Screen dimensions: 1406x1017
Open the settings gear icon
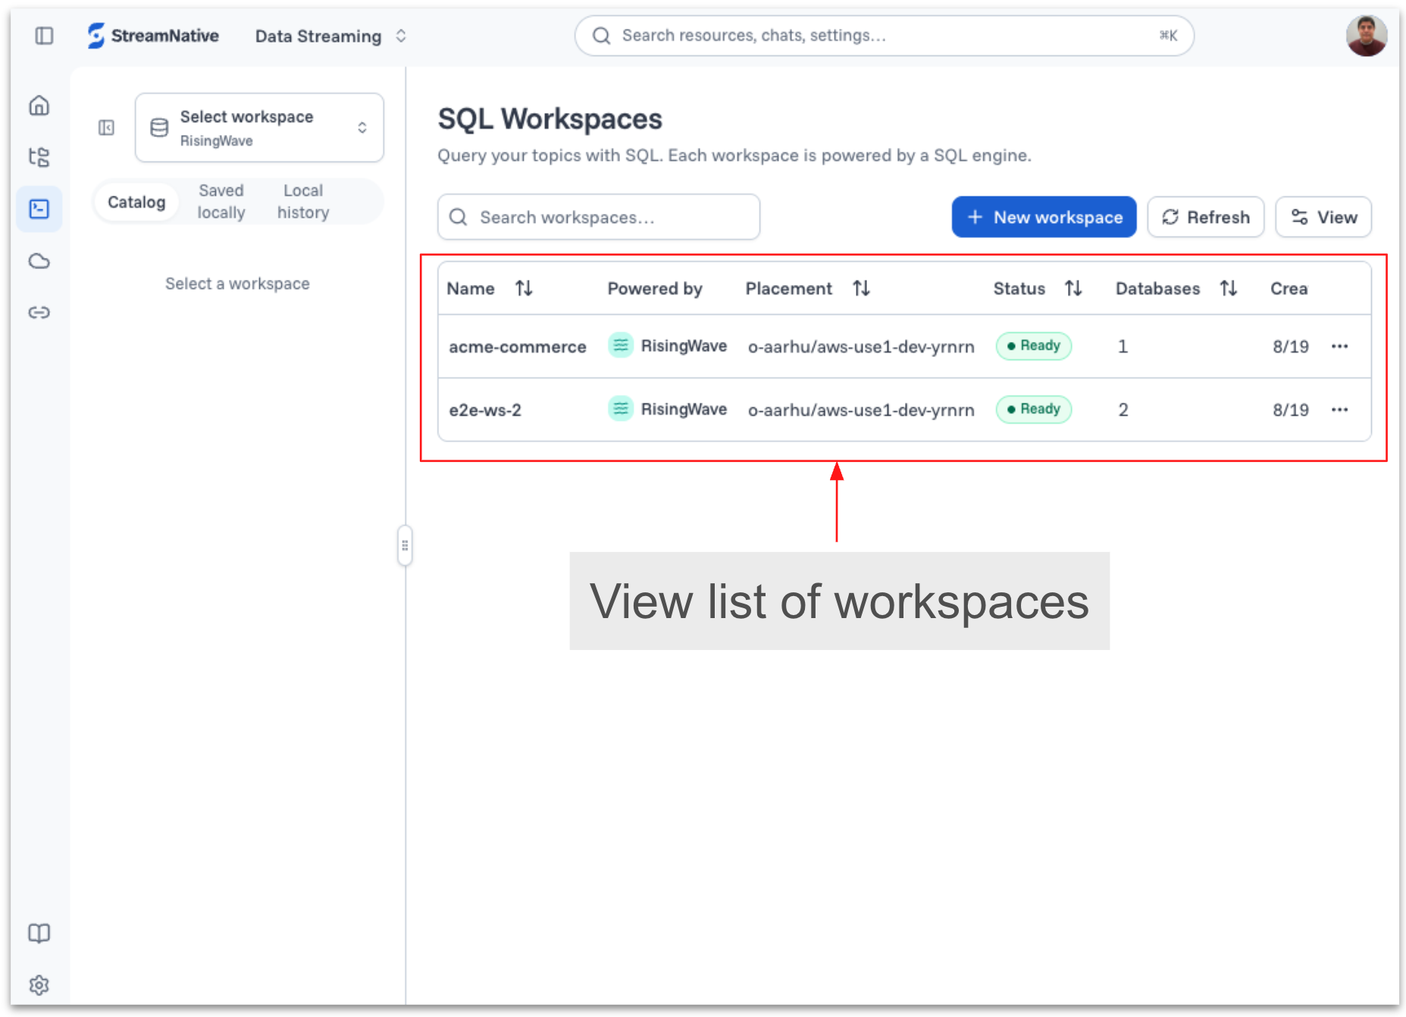39,985
